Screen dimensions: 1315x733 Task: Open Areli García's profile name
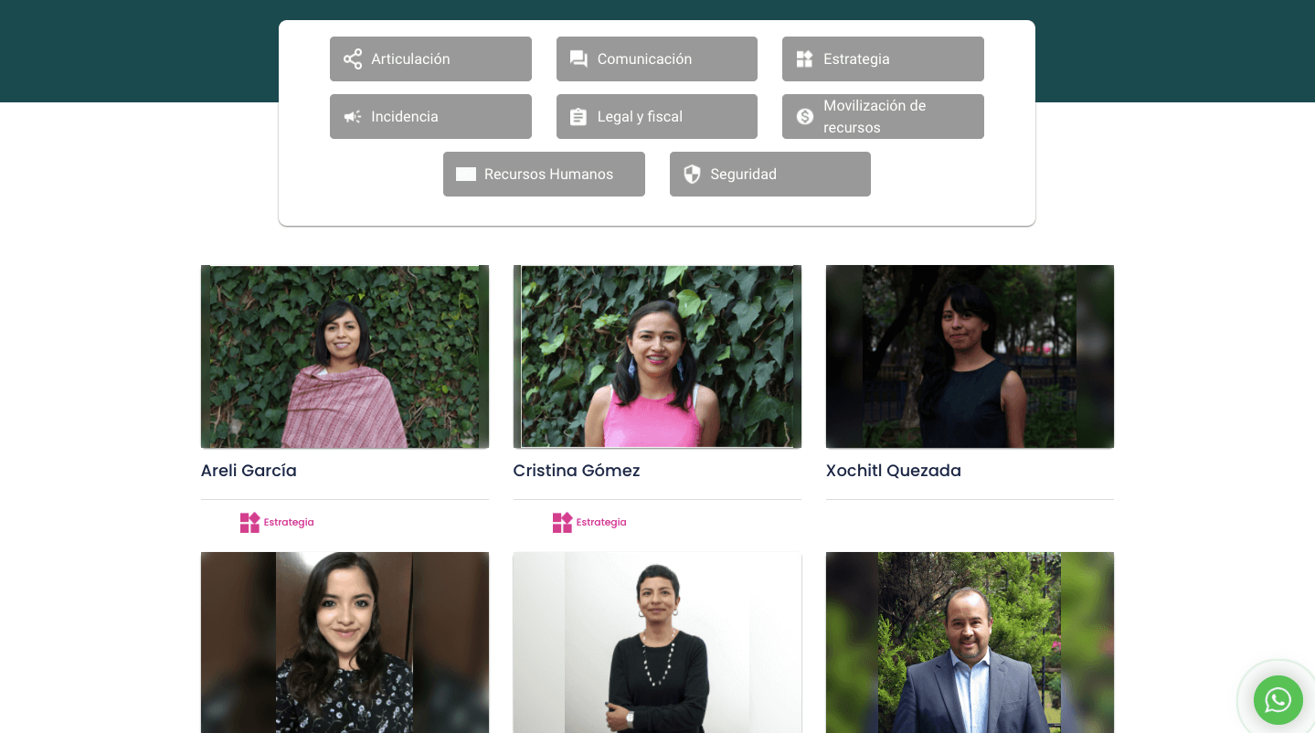(249, 471)
